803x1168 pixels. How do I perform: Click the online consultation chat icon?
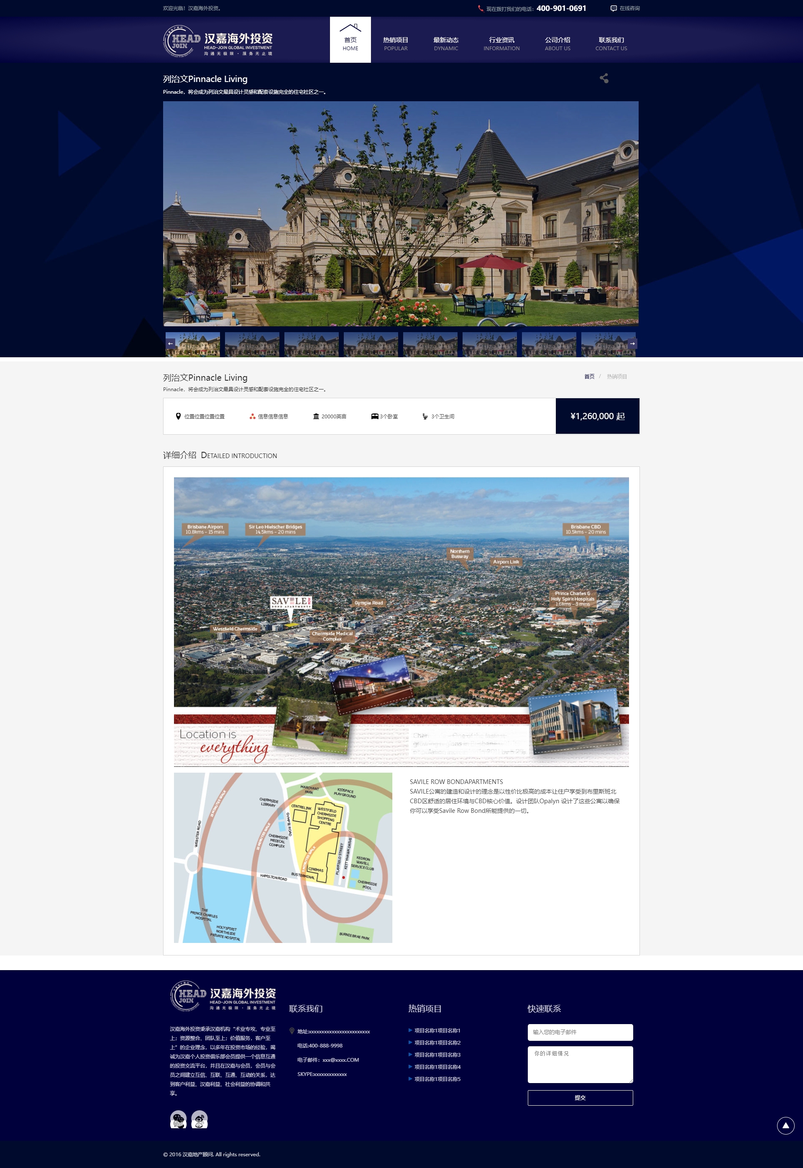[613, 8]
